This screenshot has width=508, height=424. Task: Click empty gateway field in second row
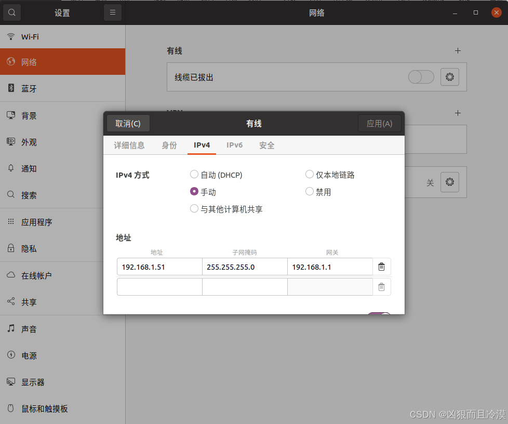click(330, 287)
